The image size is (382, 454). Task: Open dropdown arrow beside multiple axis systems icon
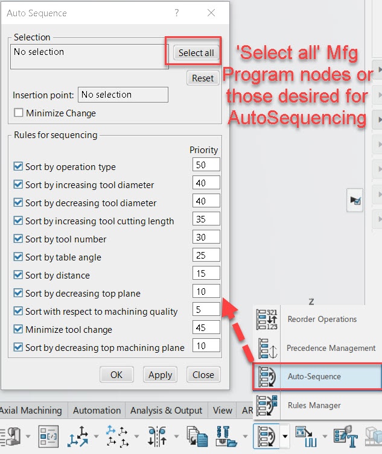point(136,436)
